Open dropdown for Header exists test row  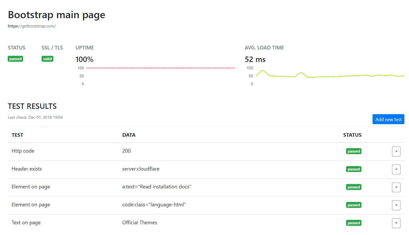pyautogui.click(x=396, y=169)
